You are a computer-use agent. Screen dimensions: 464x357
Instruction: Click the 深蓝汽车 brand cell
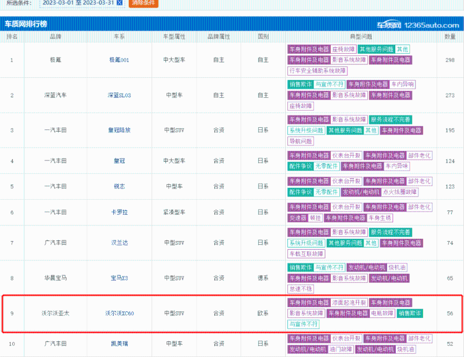[x=55, y=95]
